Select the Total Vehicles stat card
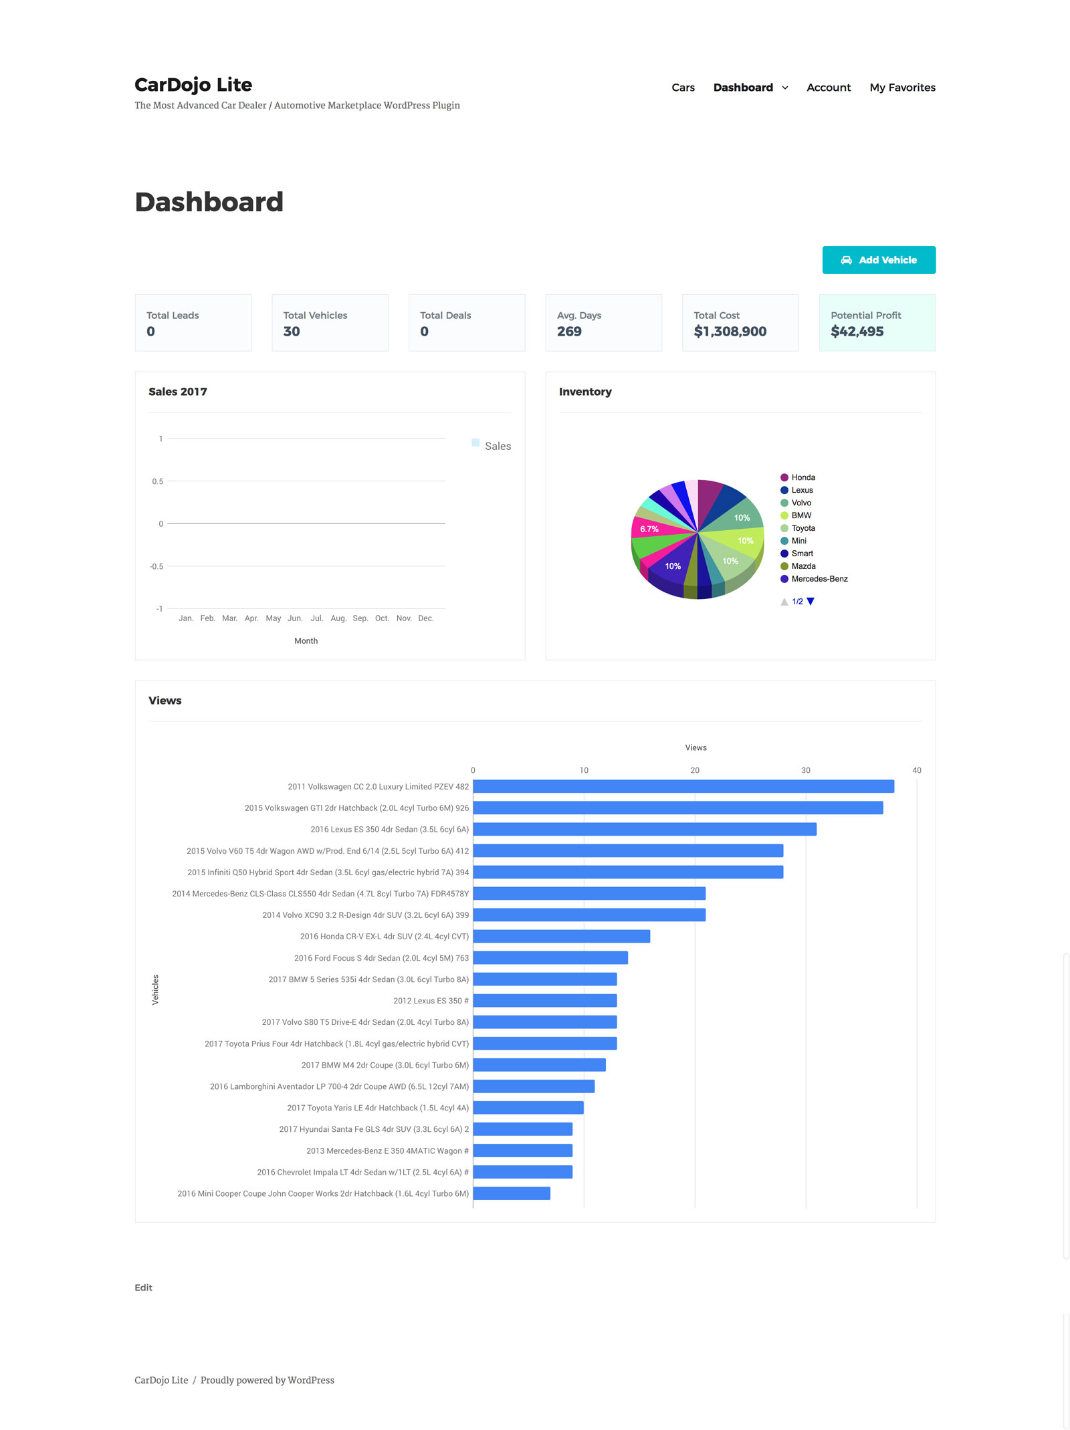 click(330, 322)
